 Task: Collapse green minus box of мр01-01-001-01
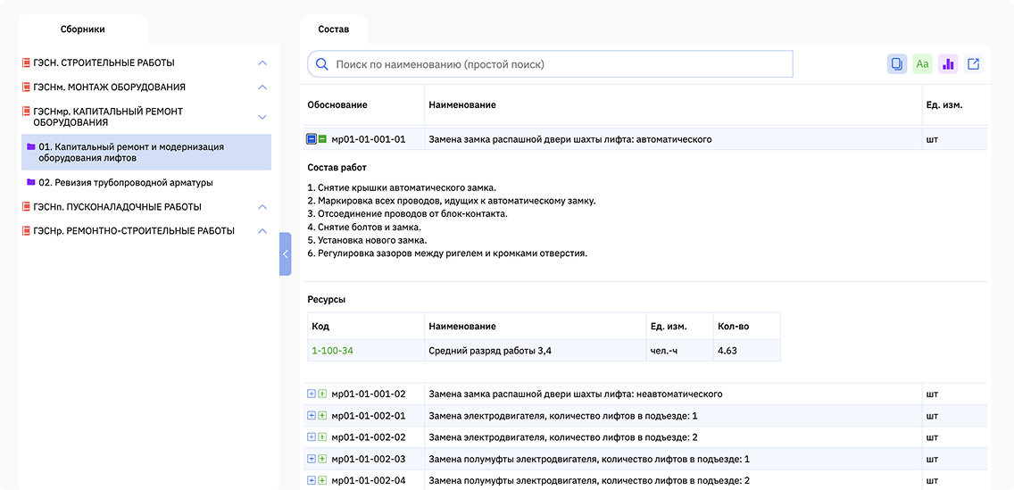point(322,139)
